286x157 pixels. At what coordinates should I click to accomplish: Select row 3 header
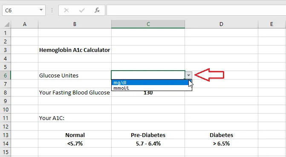point(6,50)
